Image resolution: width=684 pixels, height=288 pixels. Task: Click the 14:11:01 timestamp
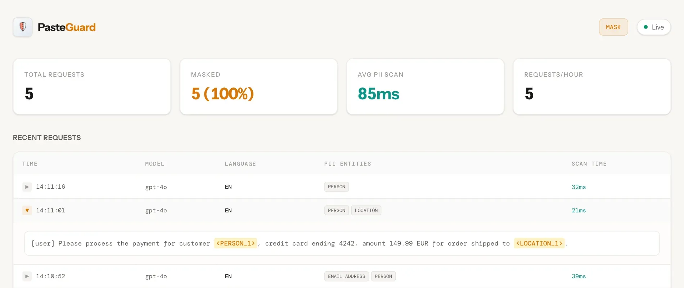(51, 210)
